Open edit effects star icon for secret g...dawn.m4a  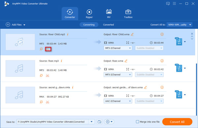41,102
